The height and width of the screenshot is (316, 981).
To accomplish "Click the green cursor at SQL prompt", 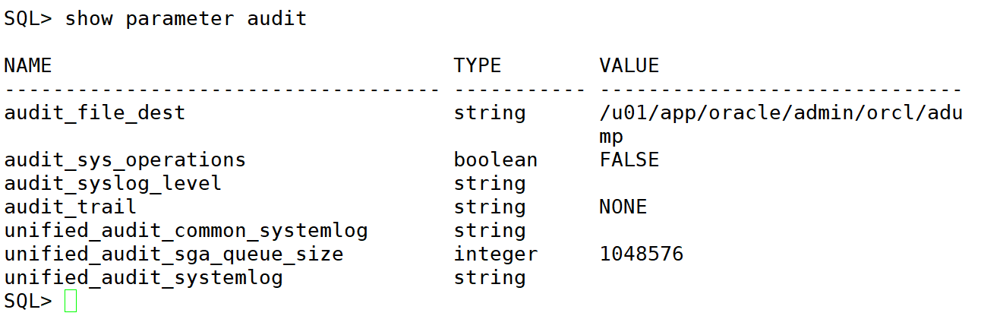I will tap(71, 301).
